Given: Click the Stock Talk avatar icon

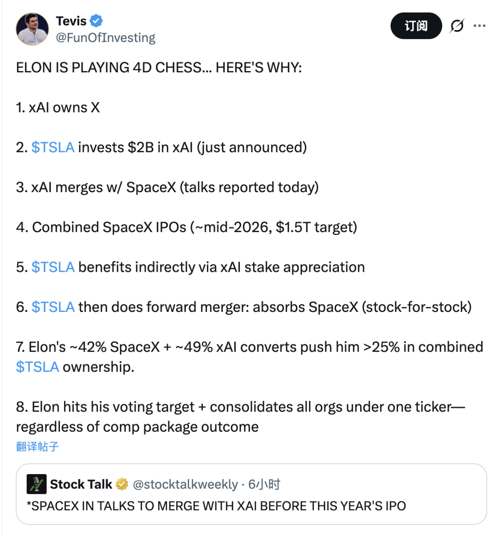Looking at the screenshot, I should click(36, 484).
